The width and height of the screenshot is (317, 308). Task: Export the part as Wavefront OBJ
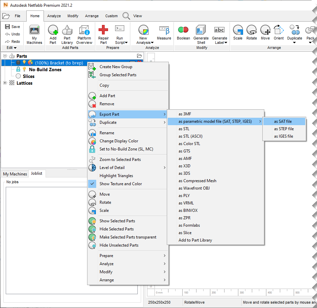216,188
